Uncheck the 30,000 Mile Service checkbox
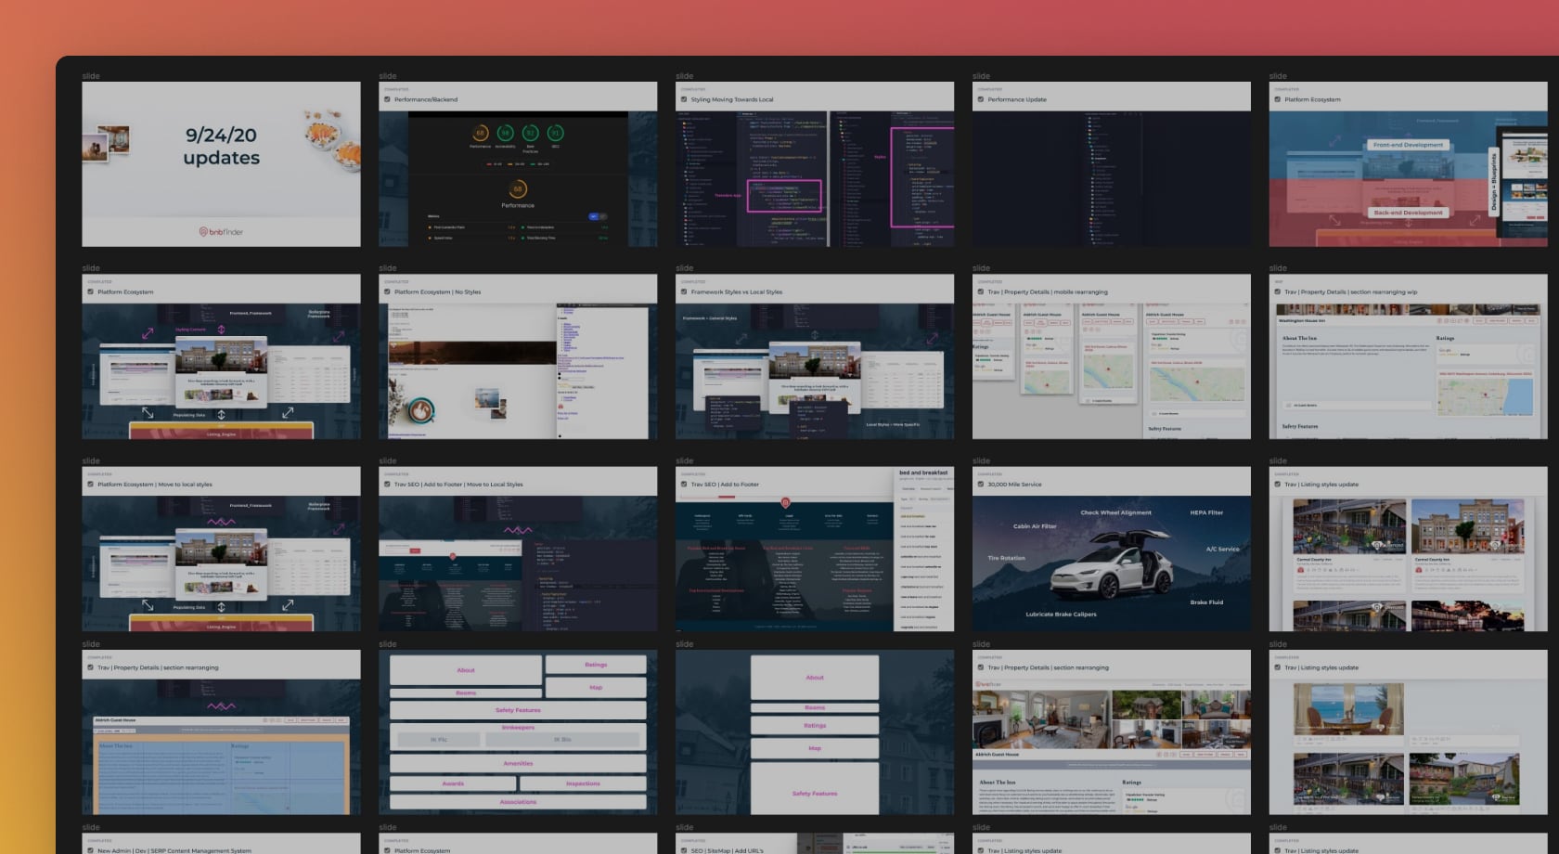1559x854 pixels. point(981,485)
